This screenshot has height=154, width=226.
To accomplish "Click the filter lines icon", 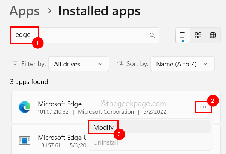I will click(x=15, y=64).
